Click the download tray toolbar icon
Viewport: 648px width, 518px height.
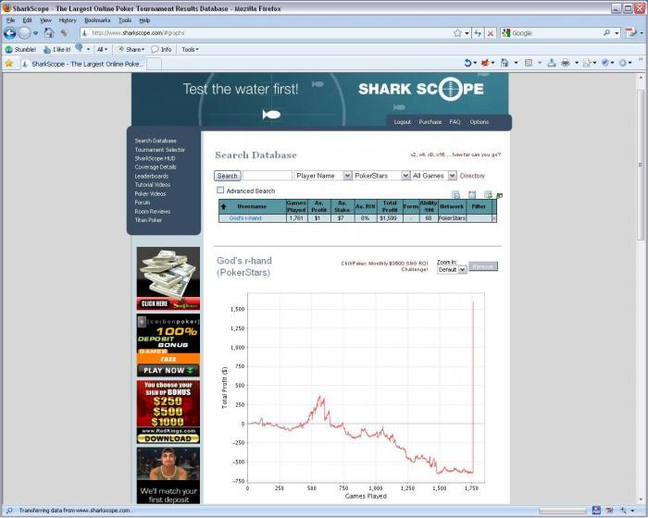pyautogui.click(x=552, y=63)
